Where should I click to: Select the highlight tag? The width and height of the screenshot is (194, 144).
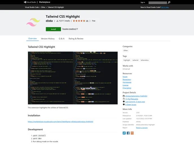point(127,60)
